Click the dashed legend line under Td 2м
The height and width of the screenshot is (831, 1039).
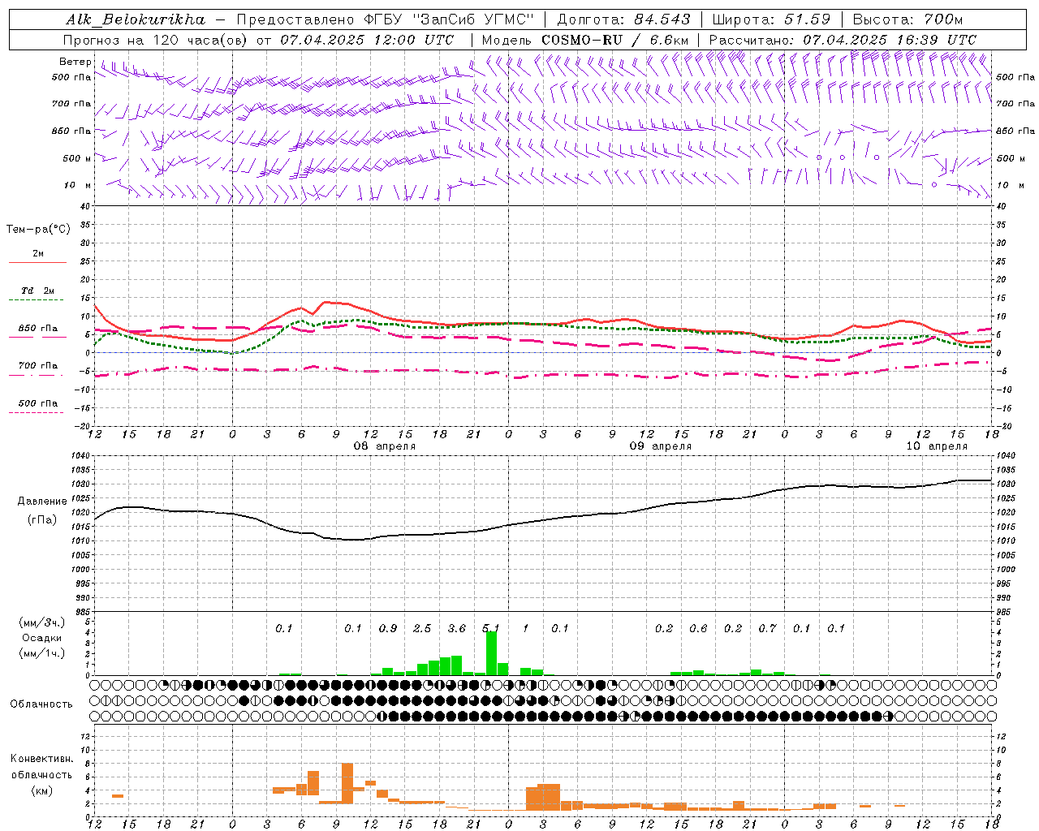click(x=37, y=300)
